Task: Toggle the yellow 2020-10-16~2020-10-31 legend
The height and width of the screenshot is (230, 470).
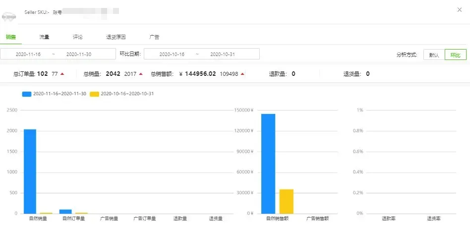Action: tap(121, 93)
